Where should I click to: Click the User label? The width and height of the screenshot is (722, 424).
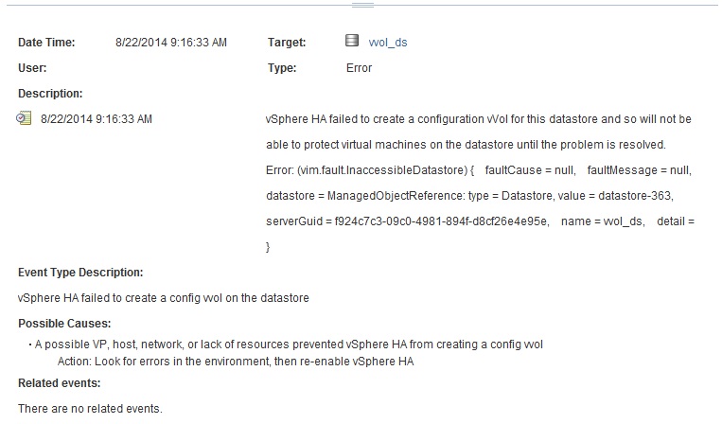point(32,68)
